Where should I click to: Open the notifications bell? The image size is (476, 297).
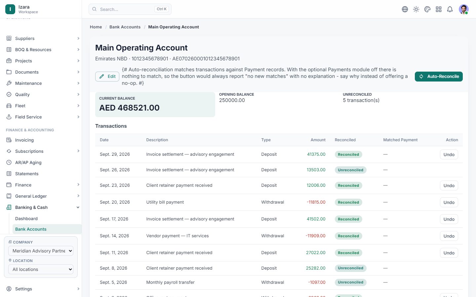[x=450, y=9]
